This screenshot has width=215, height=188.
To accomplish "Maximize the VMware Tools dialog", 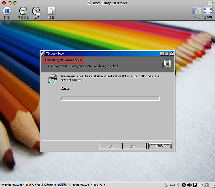I will pyautogui.click(x=167, y=53).
